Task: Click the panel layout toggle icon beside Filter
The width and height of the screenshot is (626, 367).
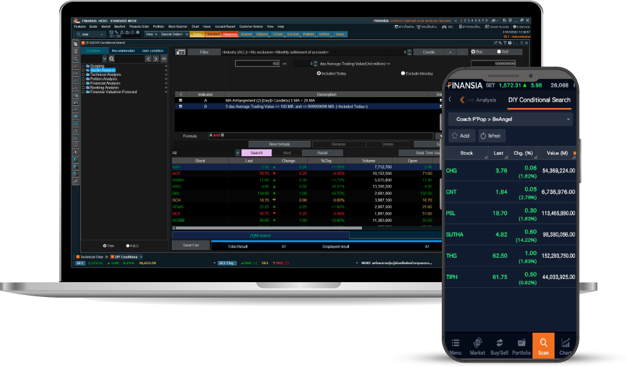Action: click(x=180, y=52)
